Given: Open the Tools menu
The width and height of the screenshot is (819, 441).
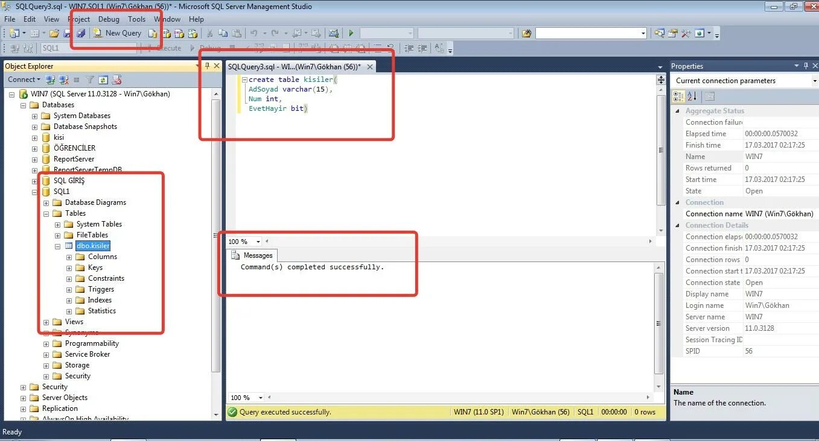Looking at the screenshot, I should pos(136,19).
